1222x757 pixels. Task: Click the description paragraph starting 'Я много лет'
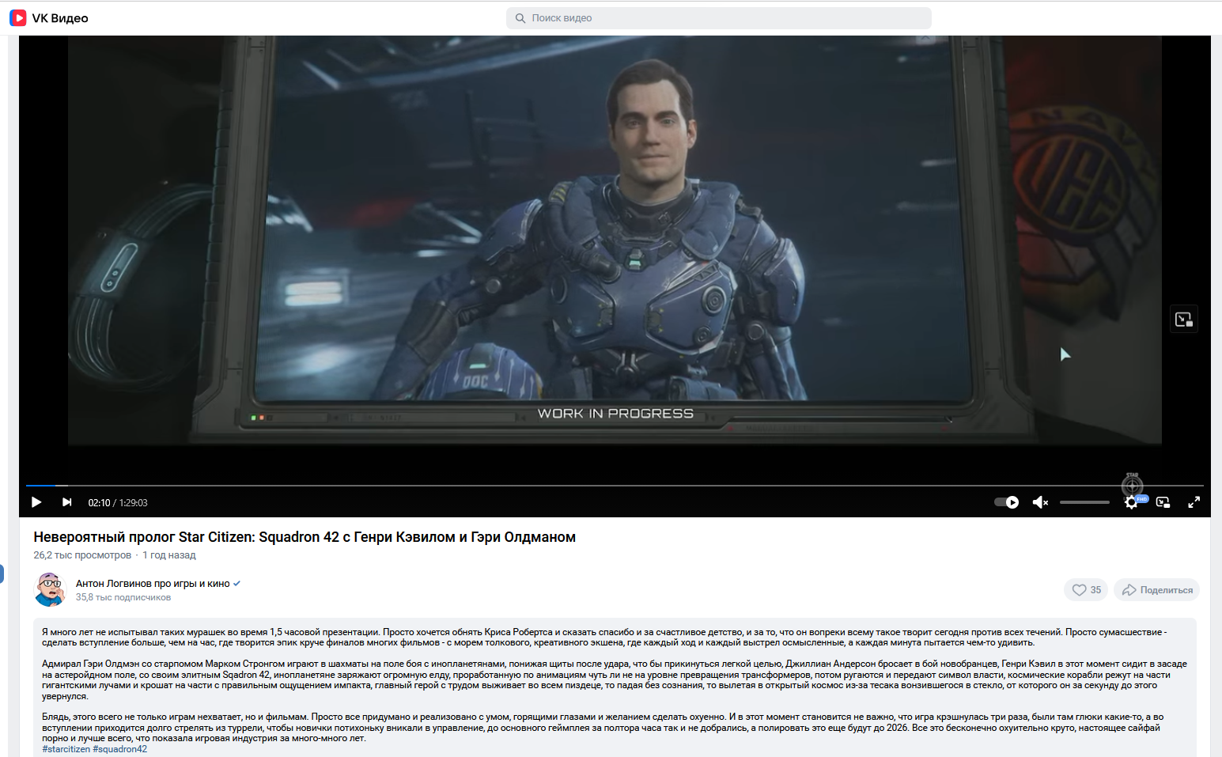(x=605, y=638)
